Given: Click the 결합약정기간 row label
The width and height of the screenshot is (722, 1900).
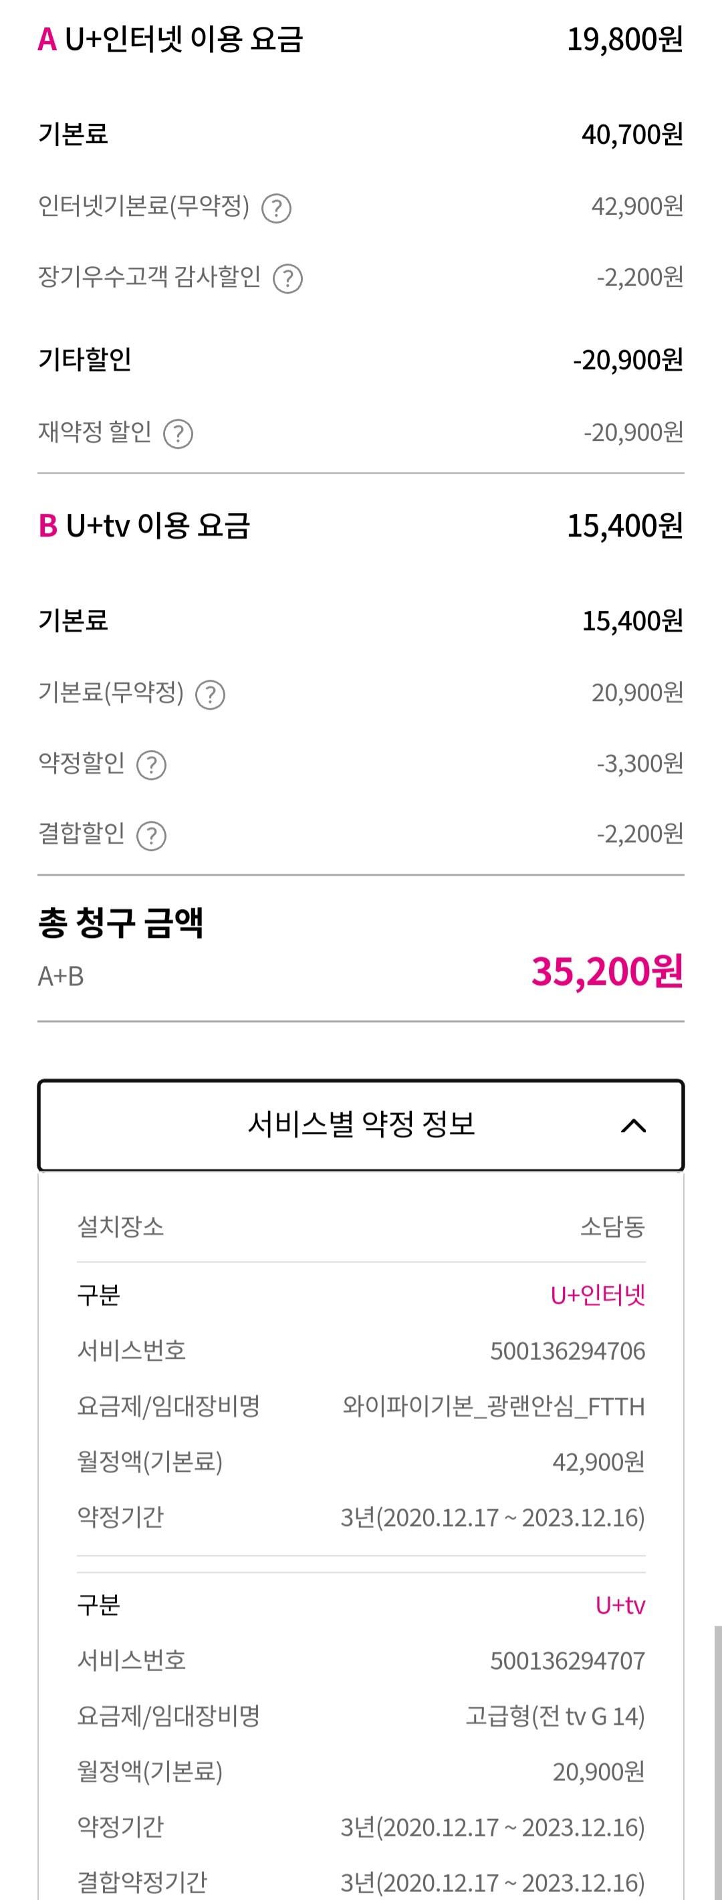Looking at the screenshot, I should click(x=142, y=1881).
